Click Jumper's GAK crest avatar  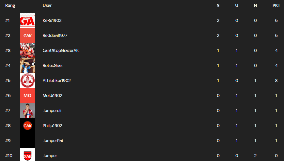pos(27,155)
